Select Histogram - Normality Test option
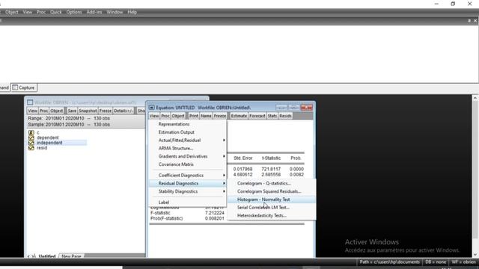Viewport: 479px width, 269px height. (271, 200)
